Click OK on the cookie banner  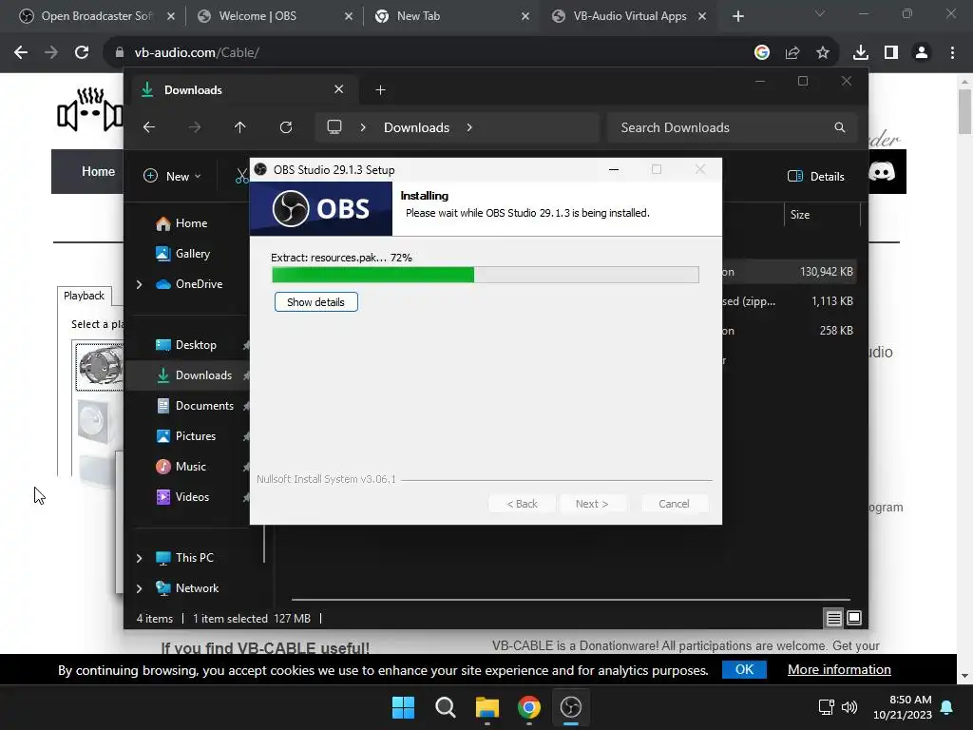[x=744, y=670]
